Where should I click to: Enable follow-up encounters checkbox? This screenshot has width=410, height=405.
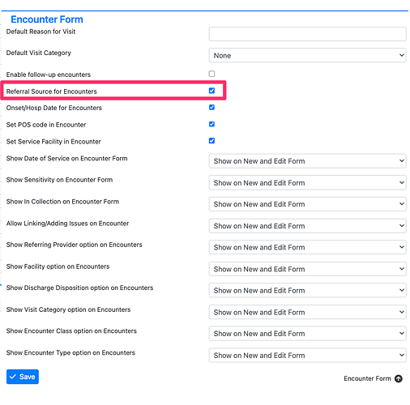pos(211,74)
